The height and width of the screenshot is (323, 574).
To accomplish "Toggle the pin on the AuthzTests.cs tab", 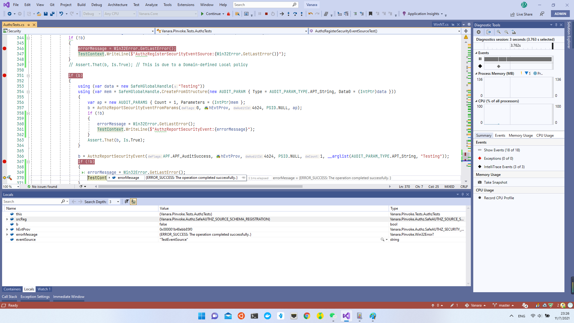I will (29, 25).
